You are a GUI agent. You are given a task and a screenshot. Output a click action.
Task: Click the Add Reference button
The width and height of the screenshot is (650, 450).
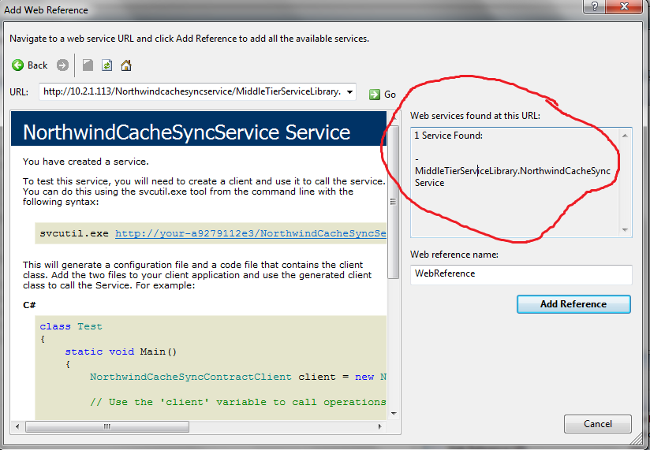(x=573, y=304)
